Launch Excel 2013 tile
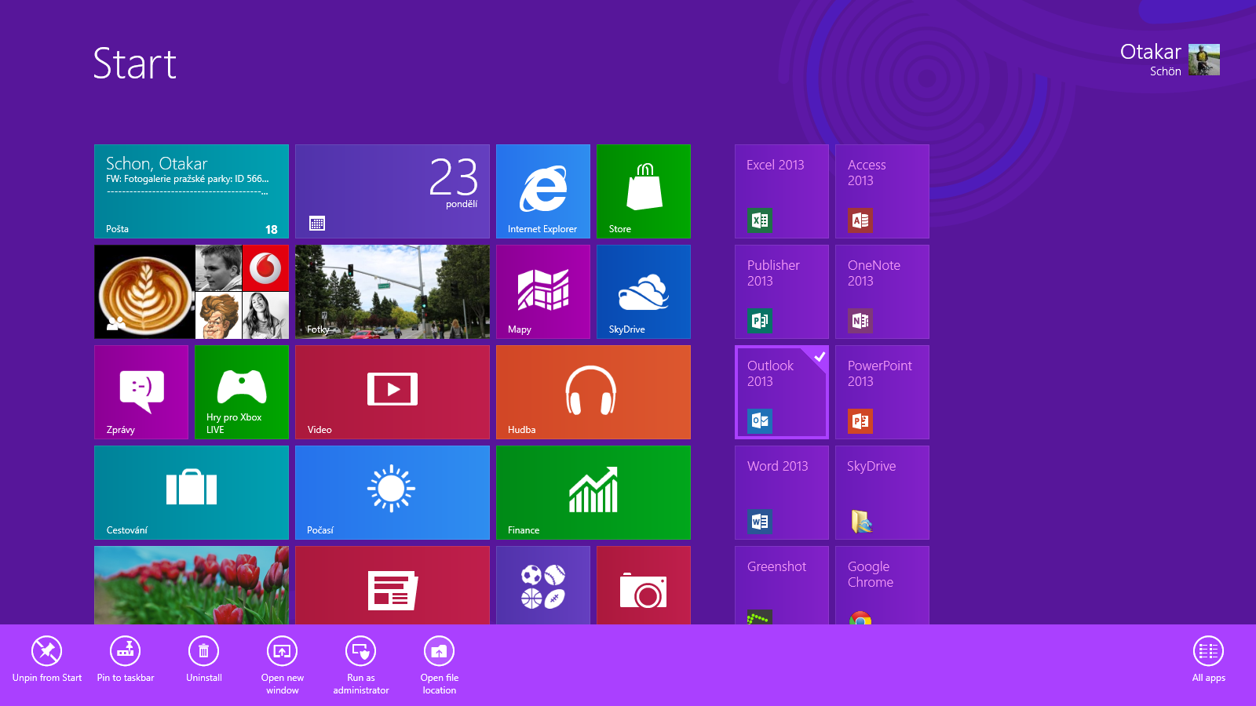 click(x=782, y=191)
